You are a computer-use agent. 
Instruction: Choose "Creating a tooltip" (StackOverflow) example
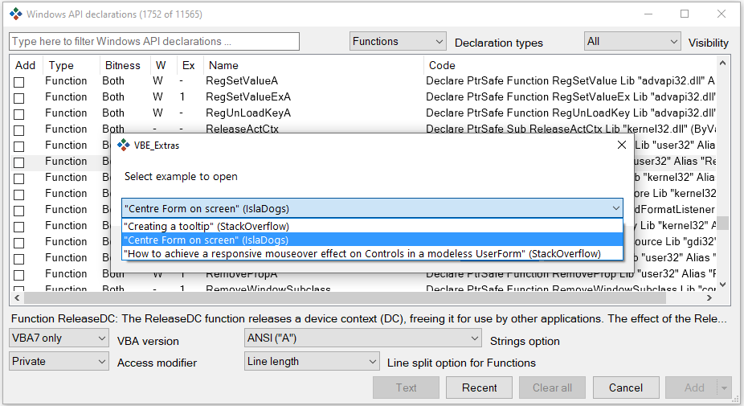pos(372,226)
